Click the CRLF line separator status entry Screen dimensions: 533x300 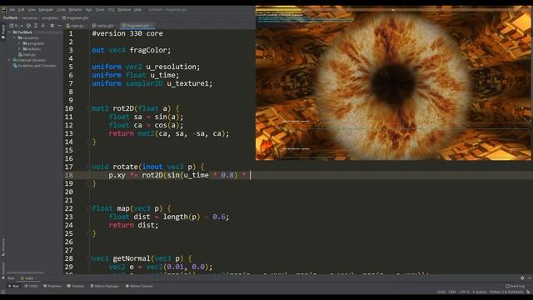[452, 292]
